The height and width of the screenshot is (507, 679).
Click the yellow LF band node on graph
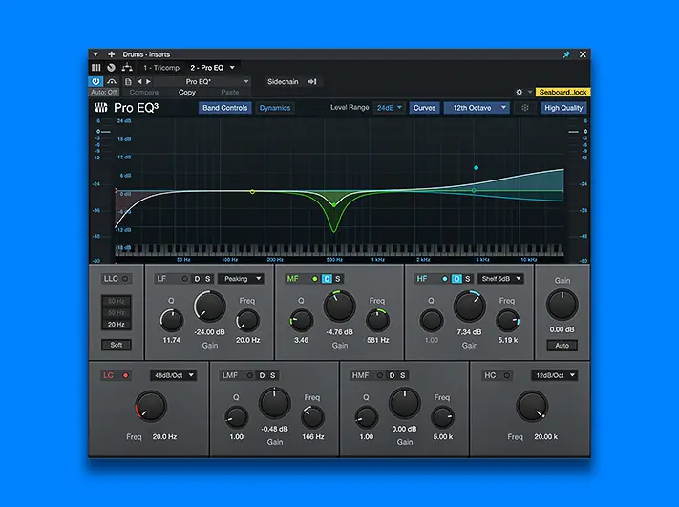click(252, 191)
